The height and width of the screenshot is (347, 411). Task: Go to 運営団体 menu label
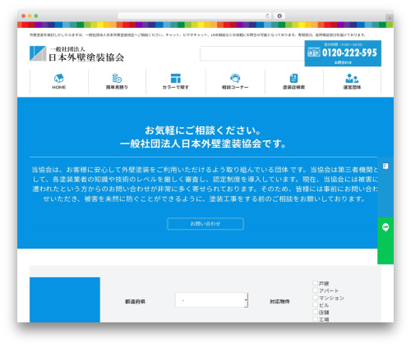click(352, 87)
